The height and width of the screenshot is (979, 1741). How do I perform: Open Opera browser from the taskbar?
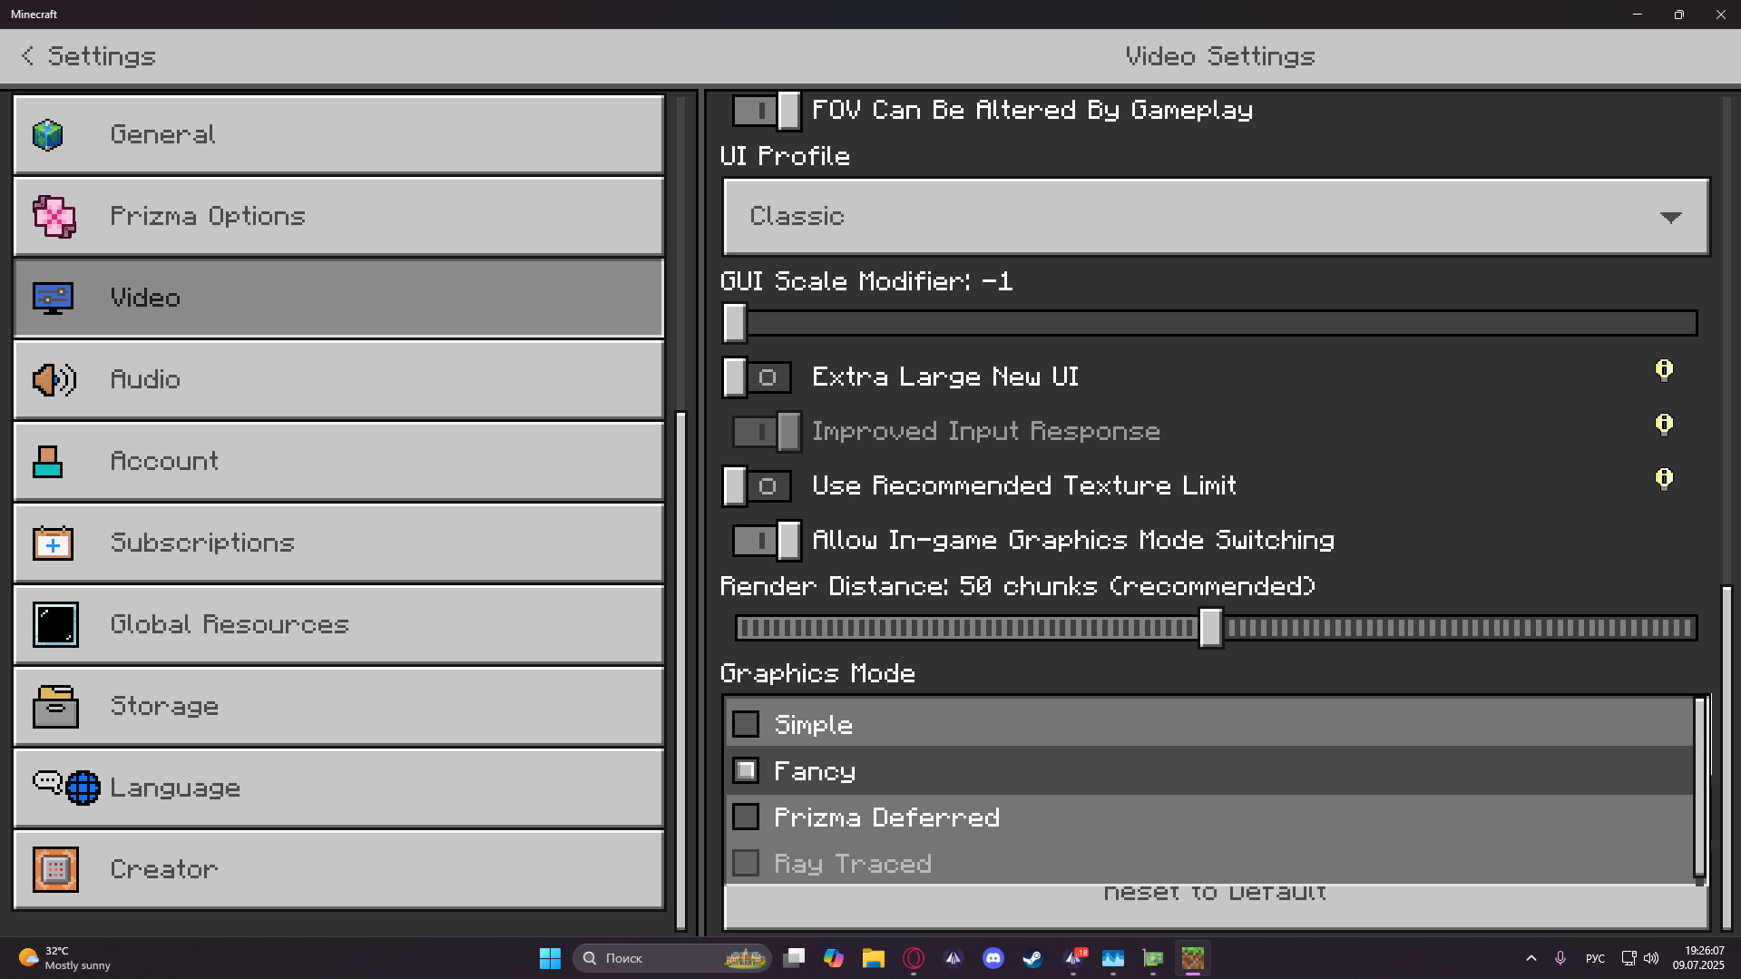click(x=914, y=958)
